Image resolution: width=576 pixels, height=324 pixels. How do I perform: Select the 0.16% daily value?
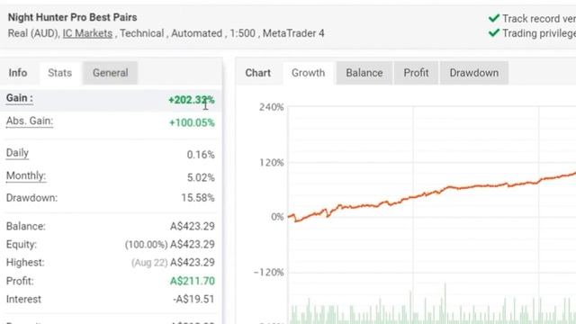pos(201,155)
